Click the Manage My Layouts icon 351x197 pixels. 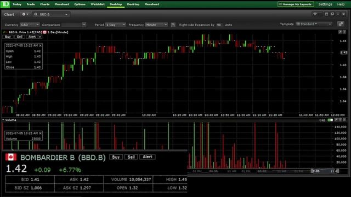(x=280, y=4)
